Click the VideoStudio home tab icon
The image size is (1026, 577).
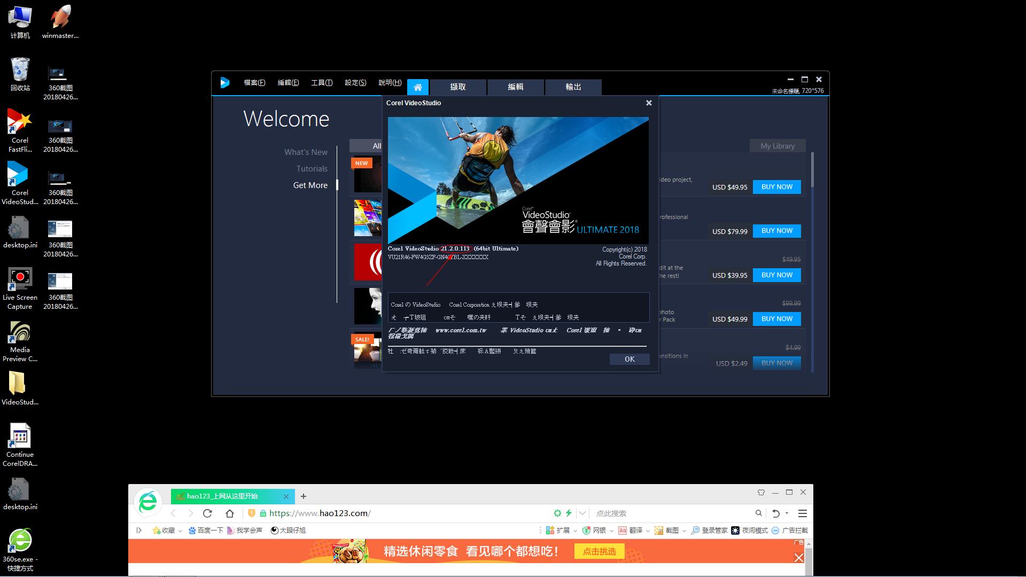(x=418, y=87)
